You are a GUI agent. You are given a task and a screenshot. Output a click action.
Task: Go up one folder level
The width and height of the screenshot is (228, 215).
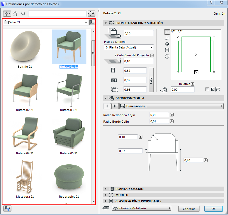(92, 22)
